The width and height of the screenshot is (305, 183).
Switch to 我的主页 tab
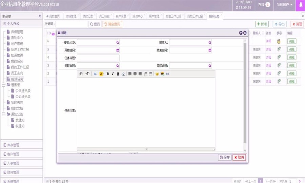pos(53,16)
